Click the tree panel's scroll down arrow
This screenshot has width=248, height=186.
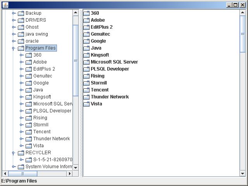(x=76, y=167)
